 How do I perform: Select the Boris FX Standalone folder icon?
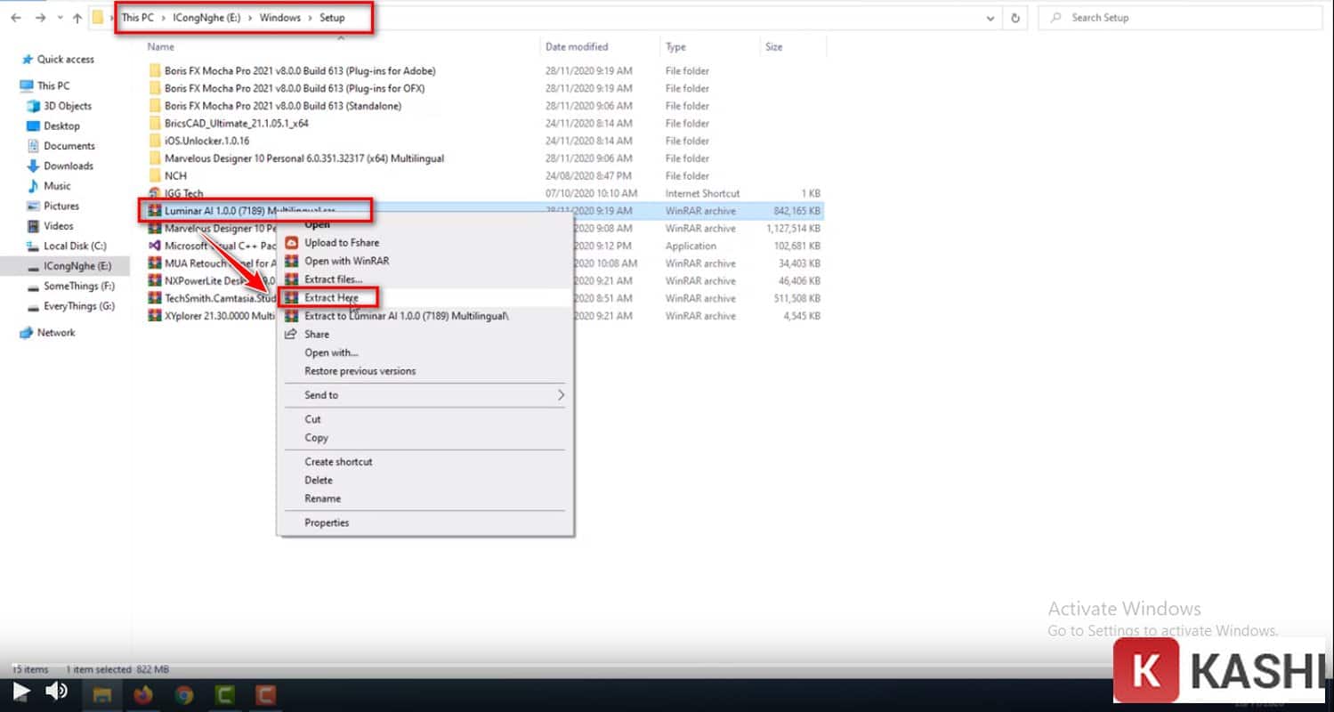[x=155, y=106]
